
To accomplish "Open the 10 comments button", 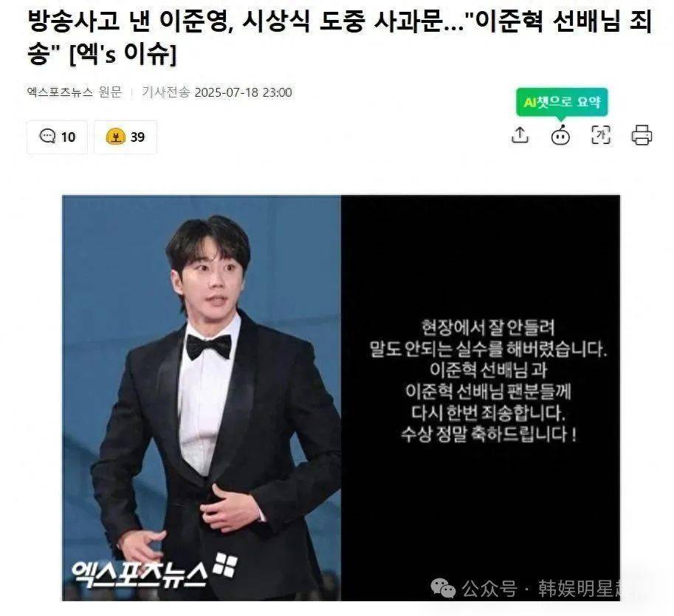I will coord(57,137).
